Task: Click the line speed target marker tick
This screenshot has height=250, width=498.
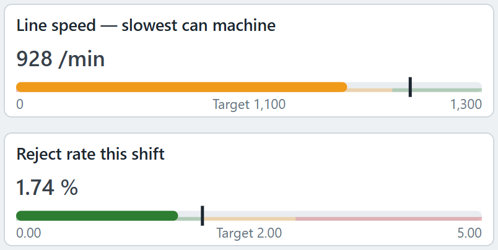Action: pyautogui.click(x=410, y=87)
